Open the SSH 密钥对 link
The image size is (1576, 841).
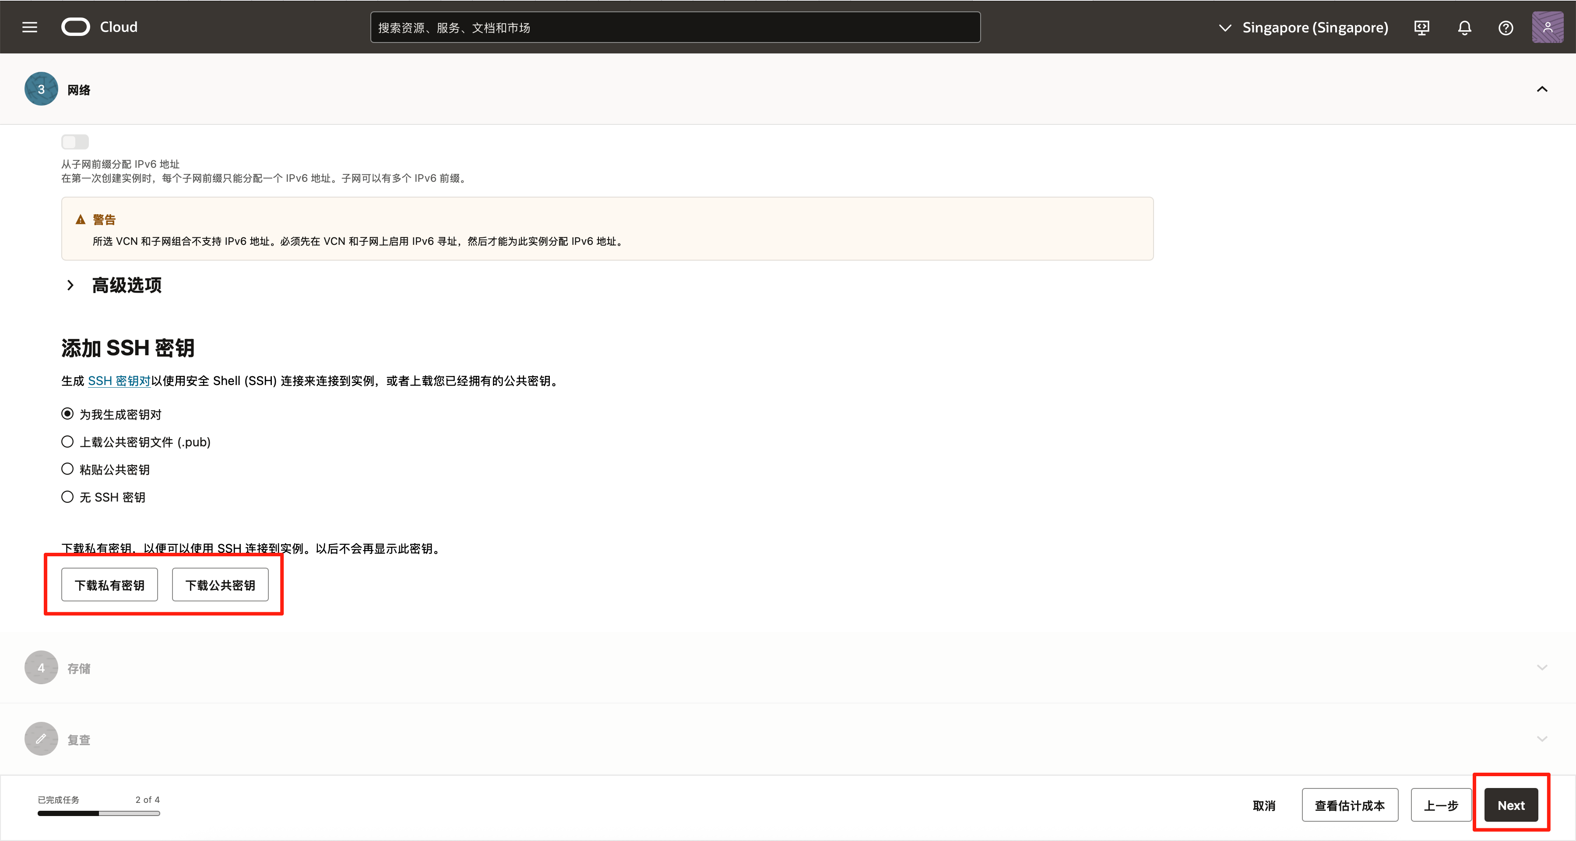119,381
